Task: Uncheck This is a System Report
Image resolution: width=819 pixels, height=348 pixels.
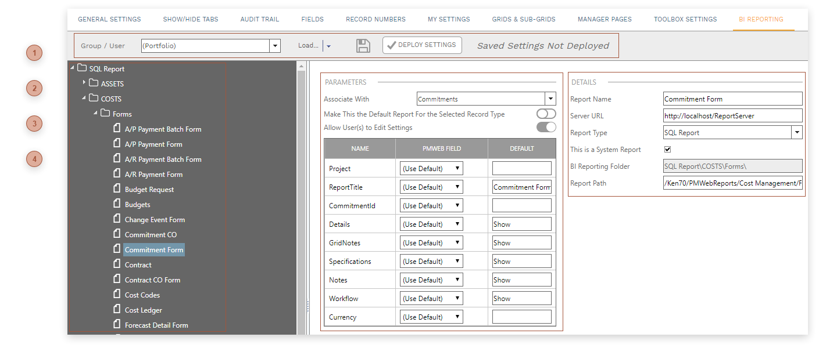Action: pos(667,149)
